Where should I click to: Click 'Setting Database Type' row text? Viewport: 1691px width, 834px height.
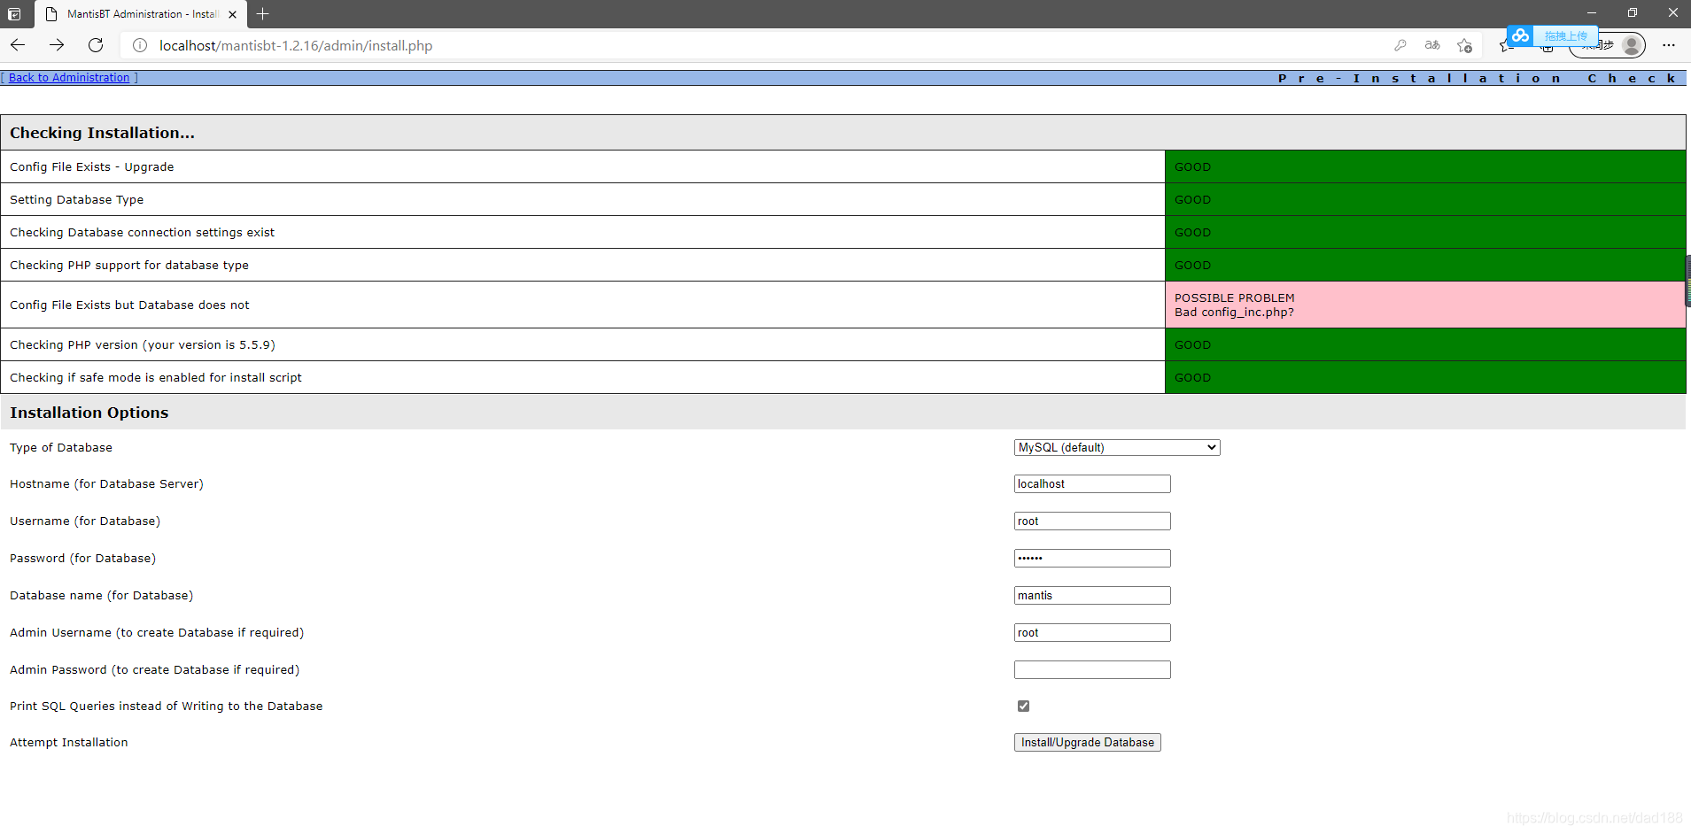[76, 199]
